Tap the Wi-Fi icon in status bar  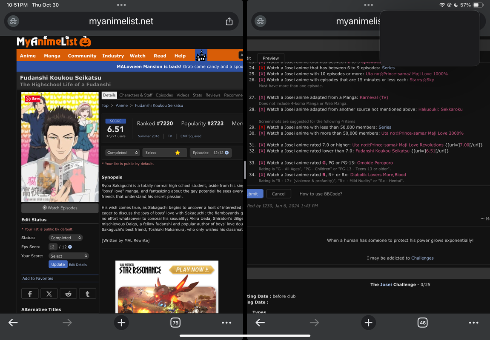[442, 5]
